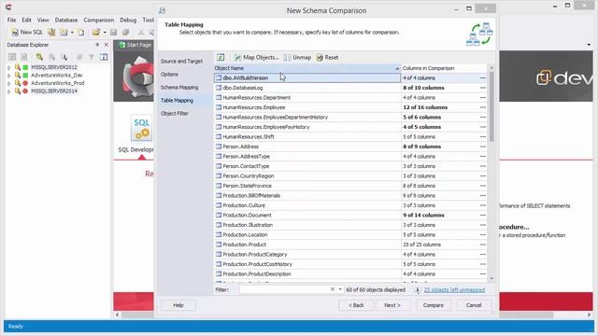Screen dimensions: 598x336
Task: Close the Database Explorer panel
Action: (x=107, y=45)
